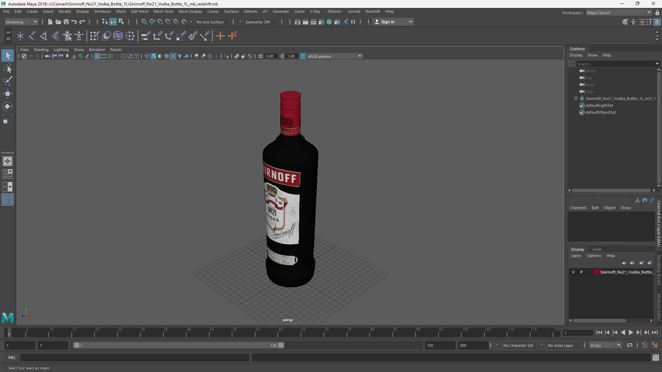Switch to the Anim layer tab
The image size is (662, 372).
click(596, 249)
